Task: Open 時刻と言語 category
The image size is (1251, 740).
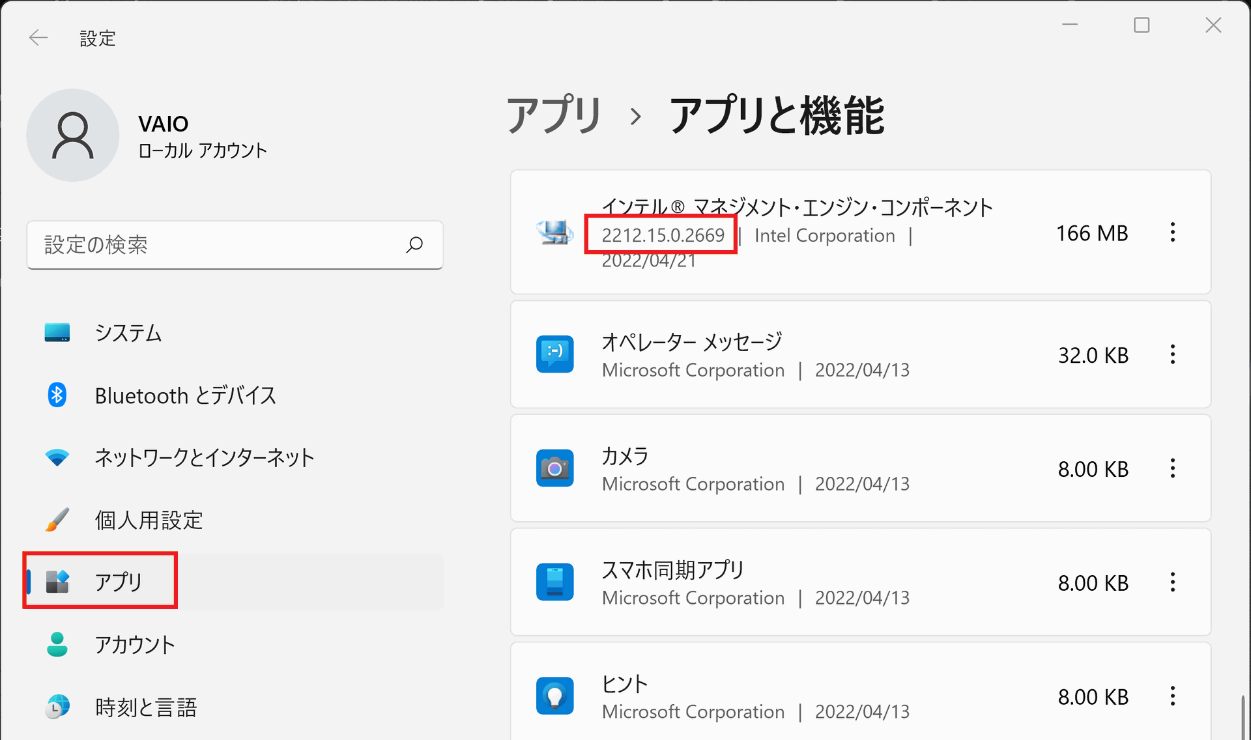Action: point(235,707)
